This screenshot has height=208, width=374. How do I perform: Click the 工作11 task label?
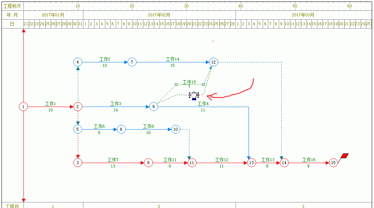tap(170, 160)
